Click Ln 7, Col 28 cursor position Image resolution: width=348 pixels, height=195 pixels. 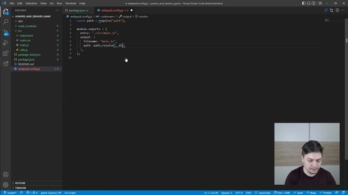pyautogui.click(x=211, y=193)
